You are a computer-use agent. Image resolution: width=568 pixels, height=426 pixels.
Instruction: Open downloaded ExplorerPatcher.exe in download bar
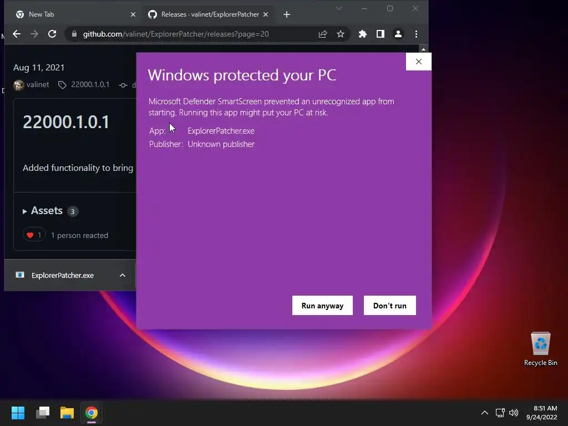62,275
